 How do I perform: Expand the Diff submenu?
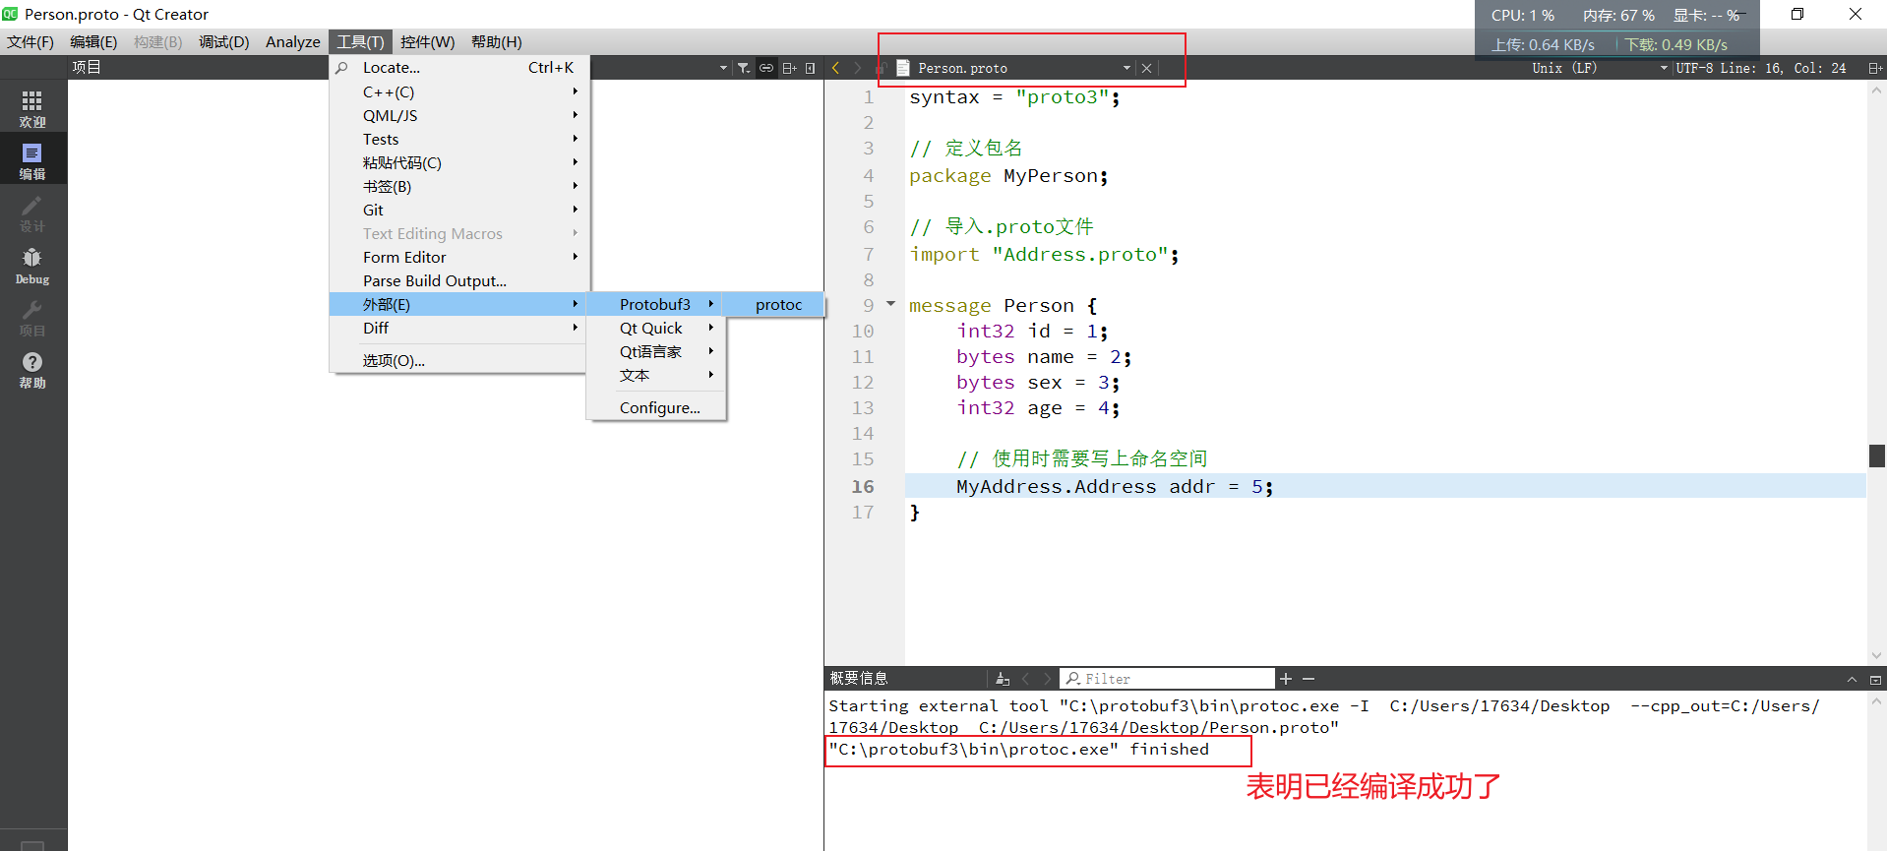[459, 328]
